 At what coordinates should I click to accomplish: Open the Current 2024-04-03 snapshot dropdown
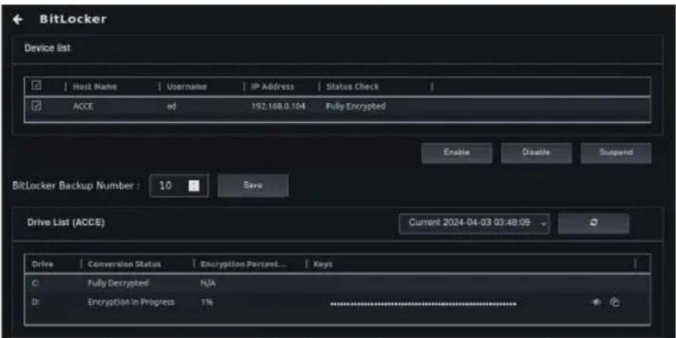coord(475,224)
